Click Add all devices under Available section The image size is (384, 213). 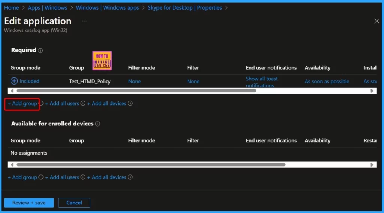107,177
